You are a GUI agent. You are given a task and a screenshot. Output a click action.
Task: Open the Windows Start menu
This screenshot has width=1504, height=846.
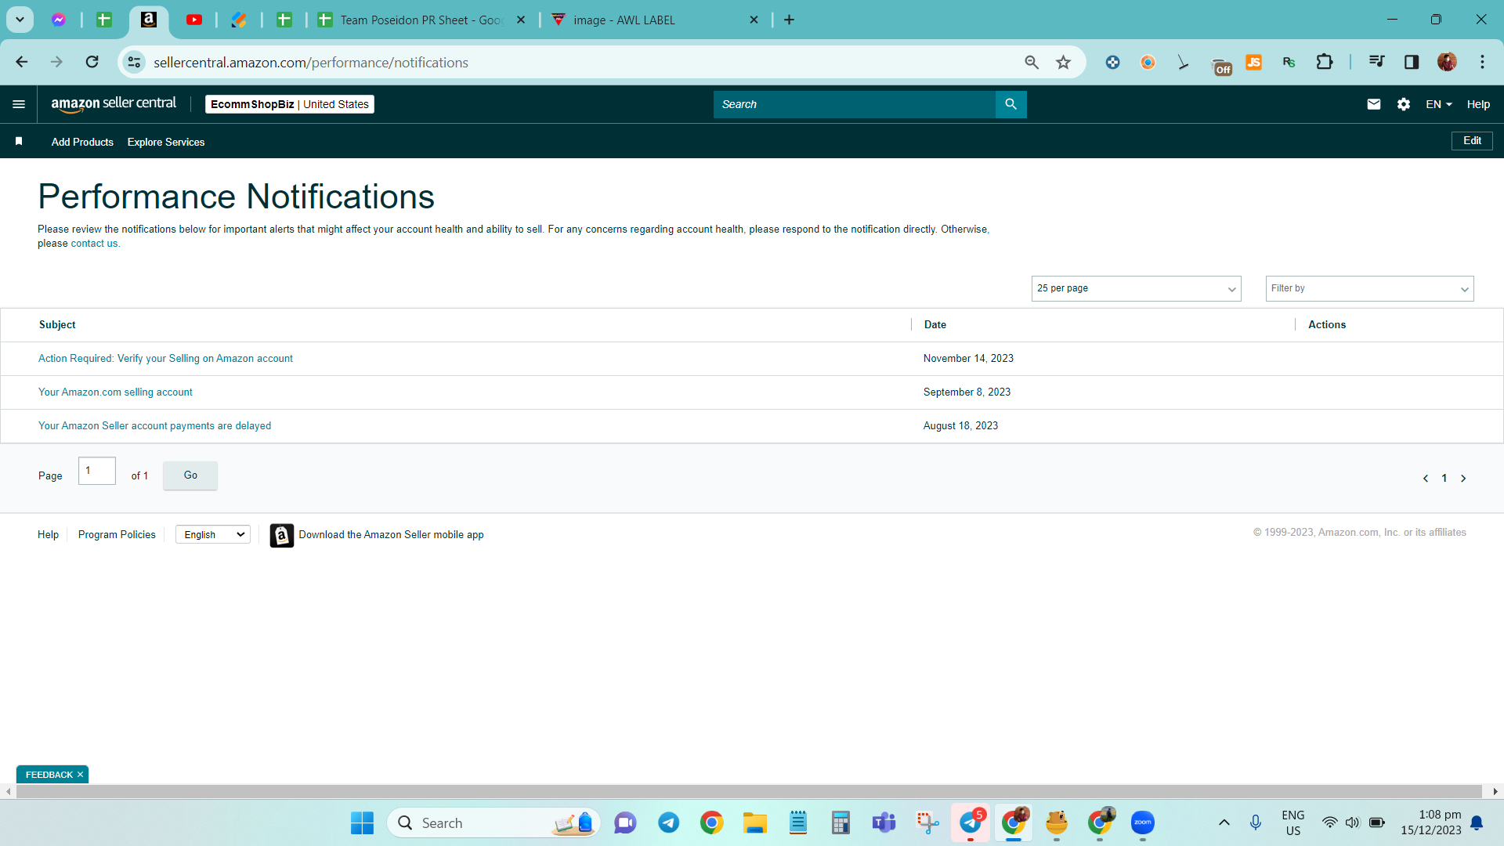[x=362, y=822]
